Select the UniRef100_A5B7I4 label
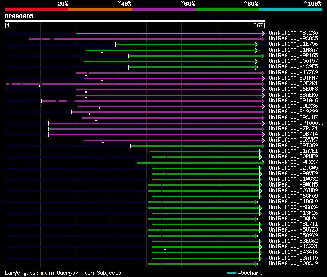The width and height of the screenshot is (327, 277). (293, 134)
